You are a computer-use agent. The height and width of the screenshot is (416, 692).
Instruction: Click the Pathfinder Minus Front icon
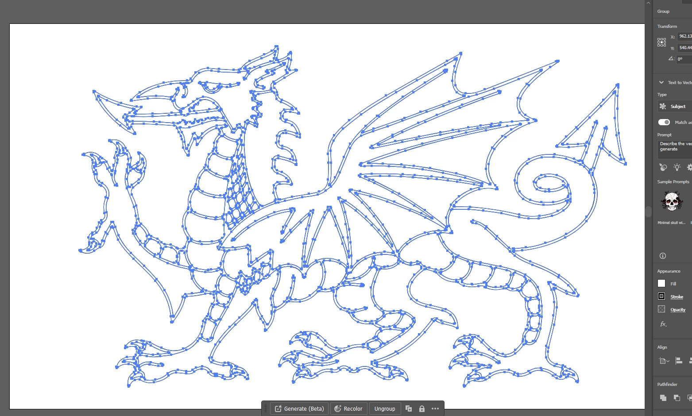click(x=677, y=398)
